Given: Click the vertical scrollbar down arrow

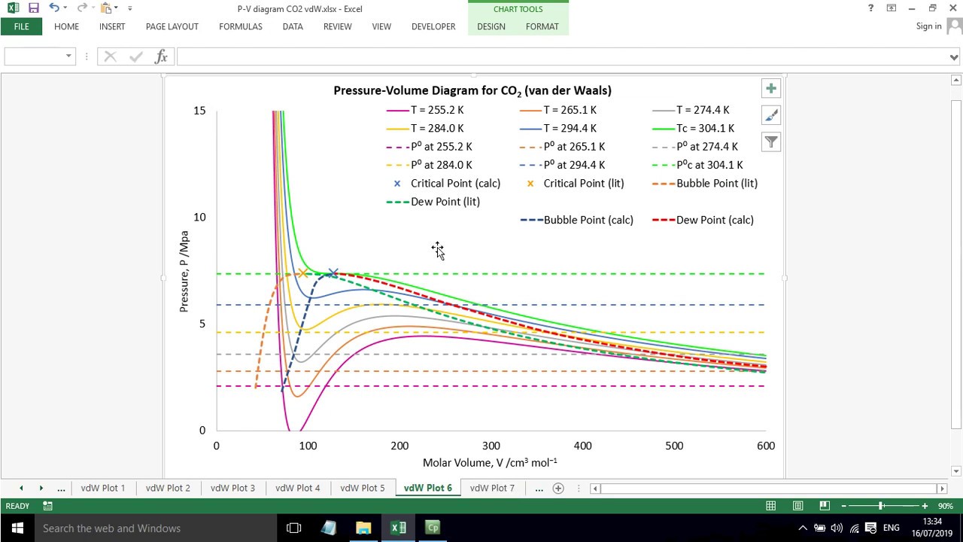Looking at the screenshot, I should [956, 471].
